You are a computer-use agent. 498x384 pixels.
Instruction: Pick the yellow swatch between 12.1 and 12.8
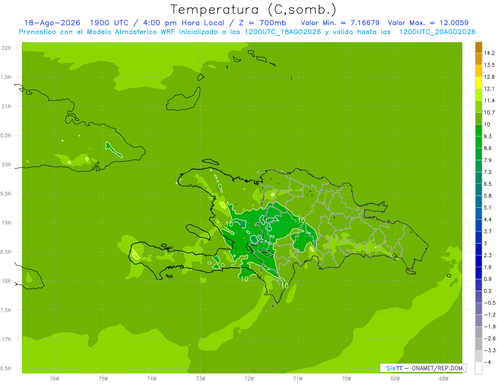pyautogui.click(x=478, y=82)
